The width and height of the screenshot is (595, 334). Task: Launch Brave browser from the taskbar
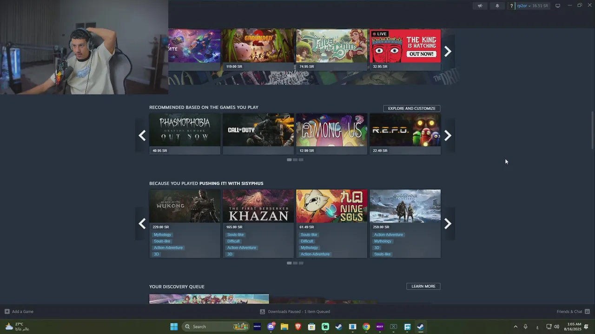point(298,327)
